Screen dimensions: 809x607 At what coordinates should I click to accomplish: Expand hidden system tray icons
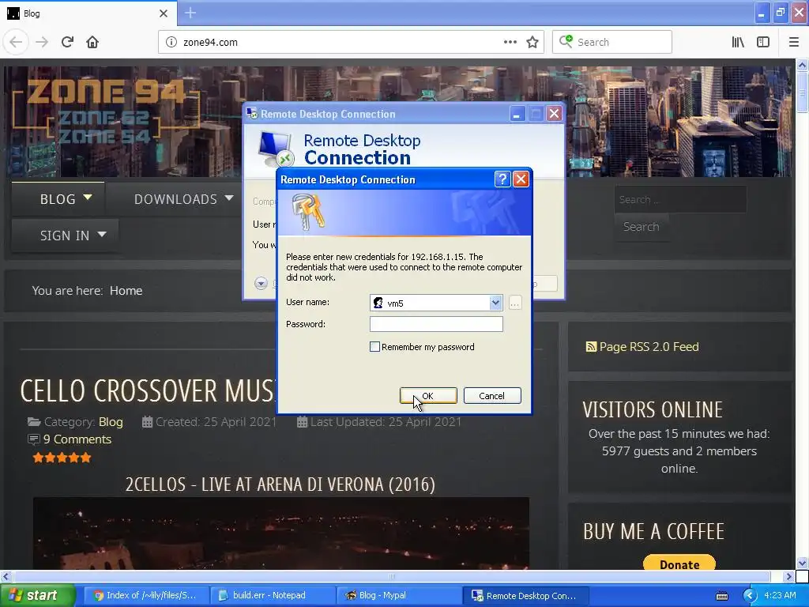[x=749, y=596]
